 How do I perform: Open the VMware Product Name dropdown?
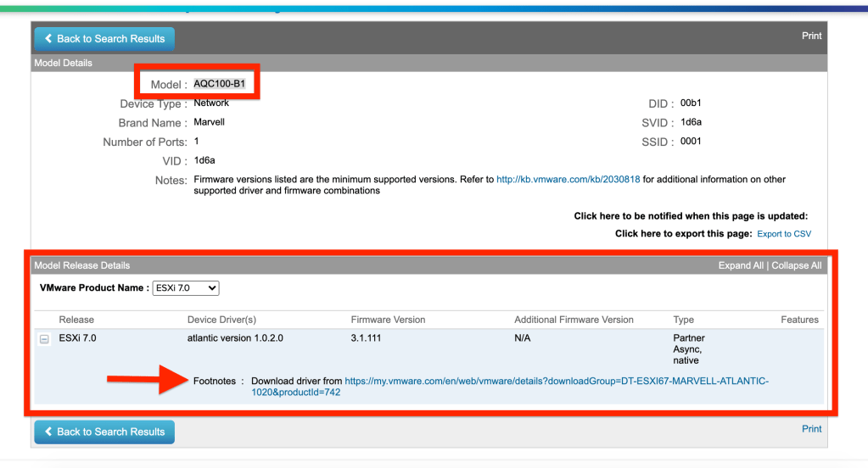pyautogui.click(x=185, y=288)
